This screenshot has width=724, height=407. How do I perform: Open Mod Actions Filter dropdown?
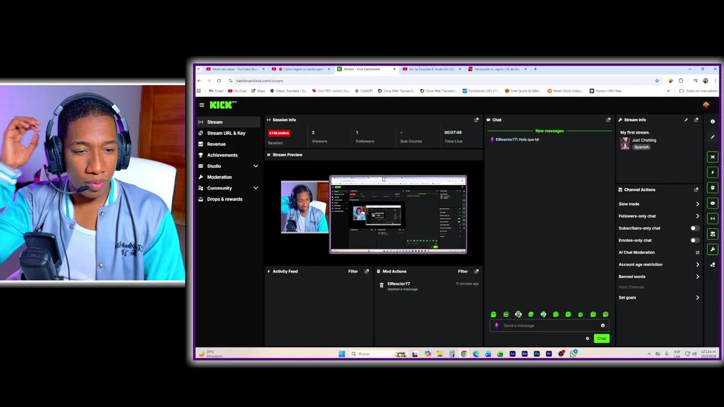[463, 271]
